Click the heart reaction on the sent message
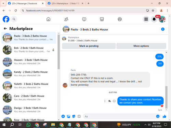The image size is (171, 128). [x=162, y=106]
